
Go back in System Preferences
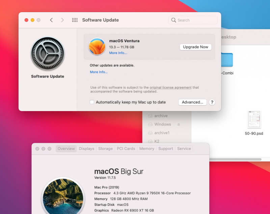(51, 20)
